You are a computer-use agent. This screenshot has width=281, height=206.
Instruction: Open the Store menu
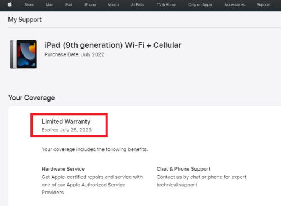[x=29, y=5]
